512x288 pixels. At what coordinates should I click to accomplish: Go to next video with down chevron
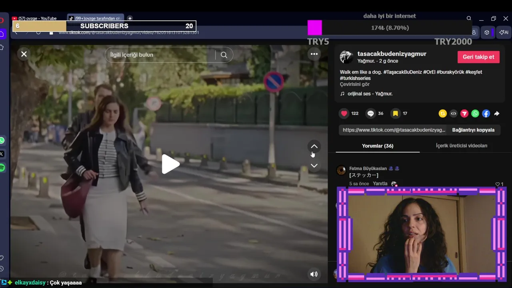(314, 166)
